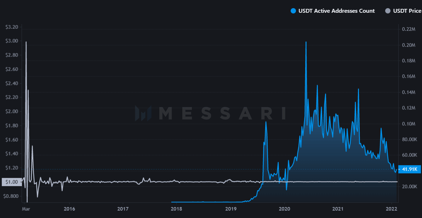This screenshot has height=218, width=422.
Task: Toggle the USDT Active Addresses Count series label
Action: pyautogui.click(x=336, y=11)
